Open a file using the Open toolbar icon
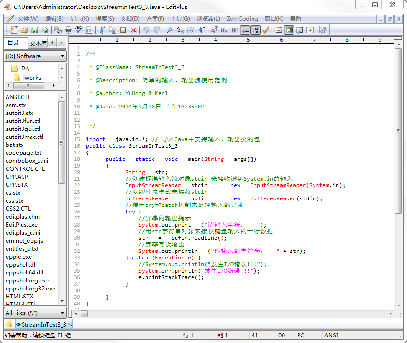Viewport: 407px width, 343px height. 25,30
